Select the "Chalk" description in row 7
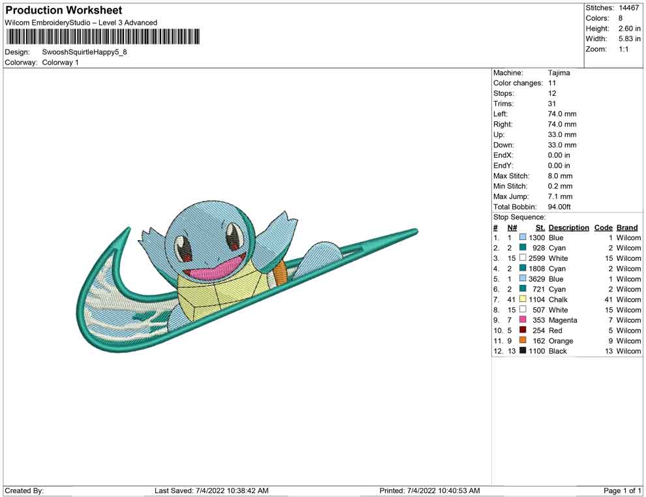The width and height of the screenshot is (646, 497). point(558,299)
